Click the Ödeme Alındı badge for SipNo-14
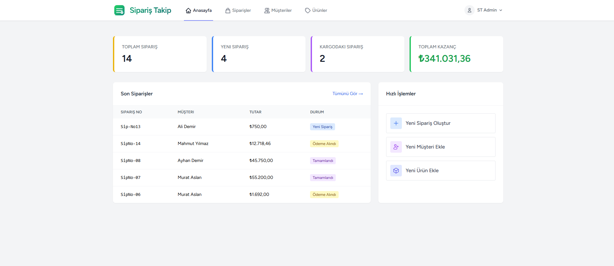Image resolution: width=614 pixels, height=266 pixels. pos(324,144)
